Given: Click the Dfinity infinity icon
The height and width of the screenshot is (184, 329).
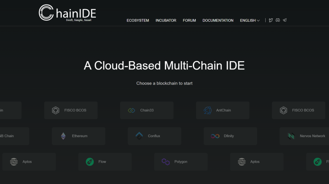Looking at the screenshot, I should click(x=215, y=136).
